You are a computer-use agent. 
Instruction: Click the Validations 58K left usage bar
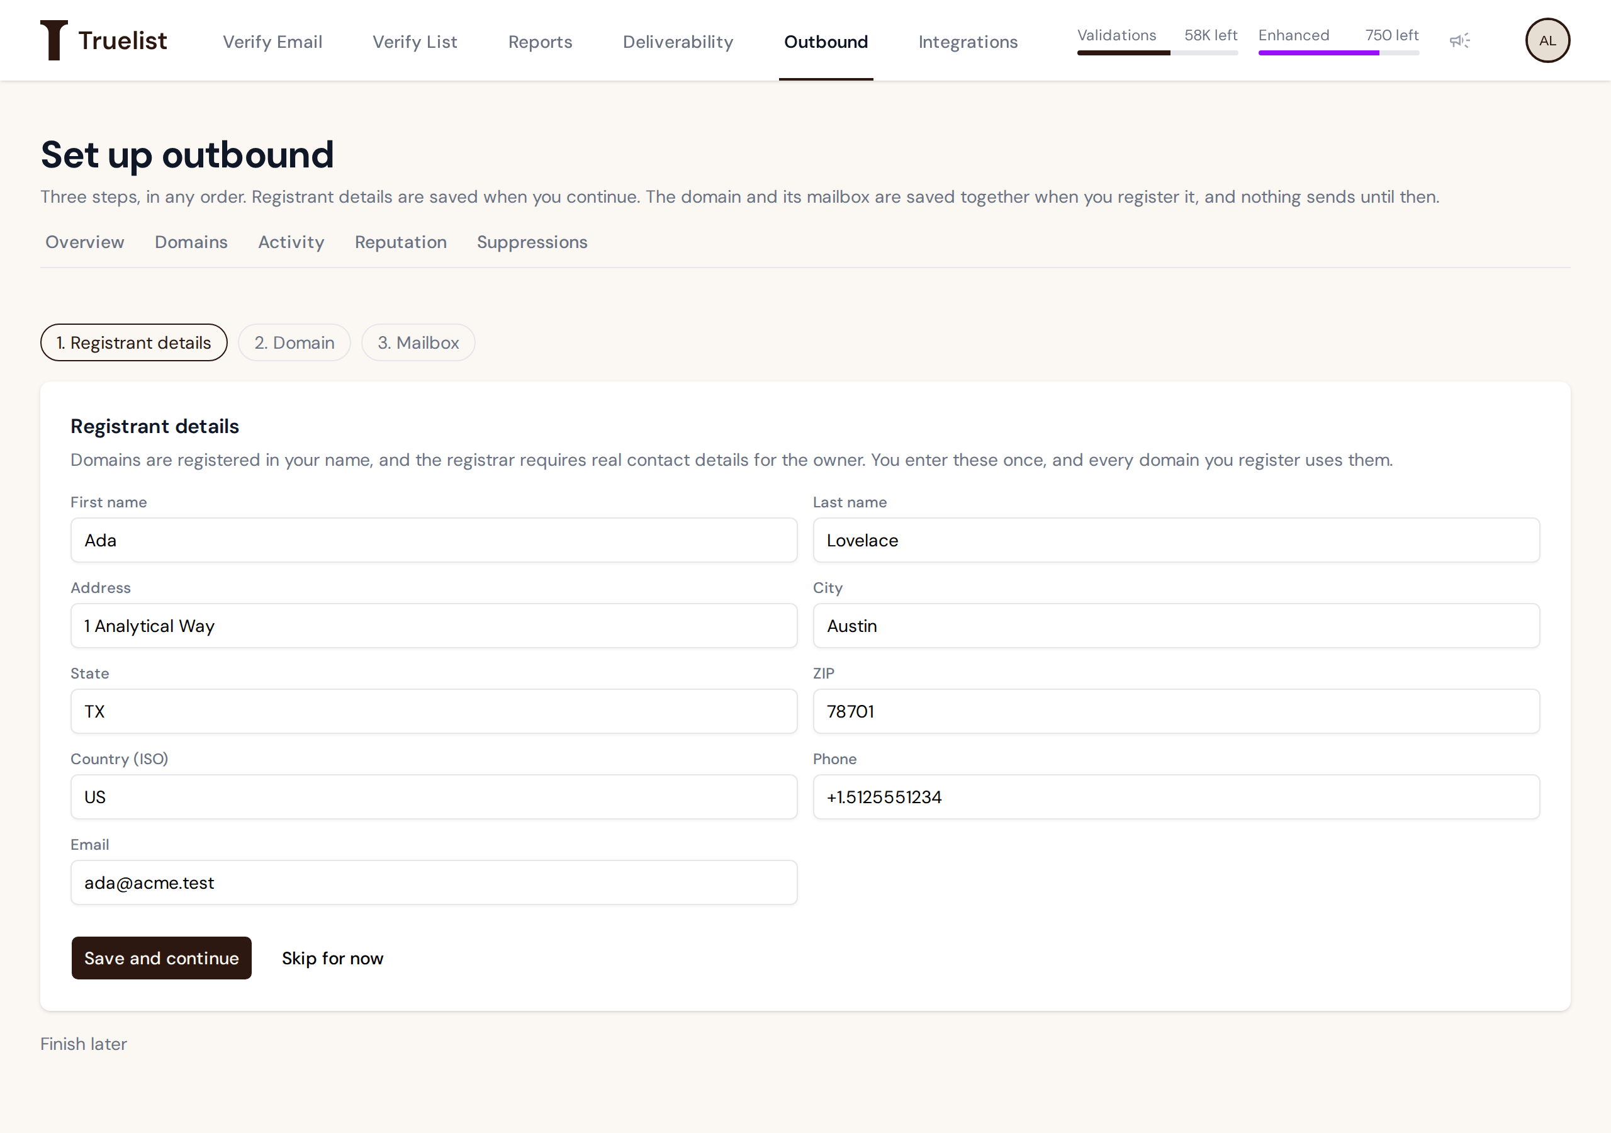(1157, 41)
